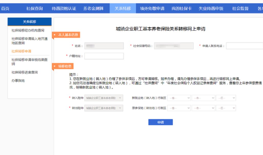Open 社保转移经办机构查询 in the sidebar

click(x=28, y=31)
